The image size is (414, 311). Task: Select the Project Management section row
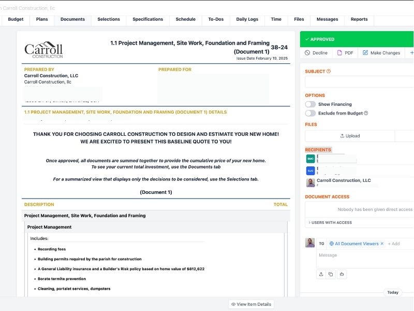pyautogui.click(x=157, y=227)
